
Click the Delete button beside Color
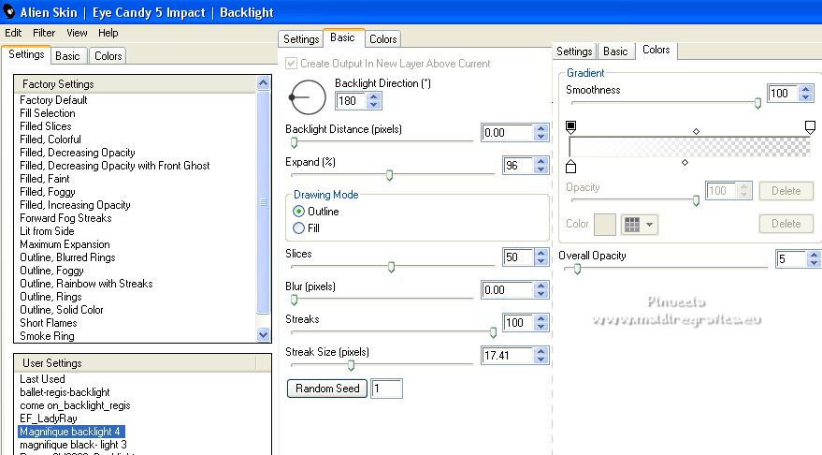[x=786, y=224]
